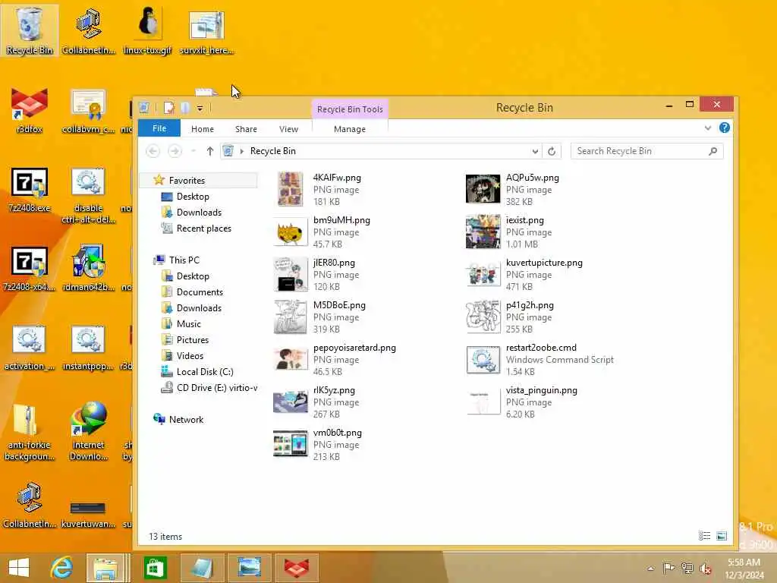Open Recent places in Favorites

coord(203,228)
